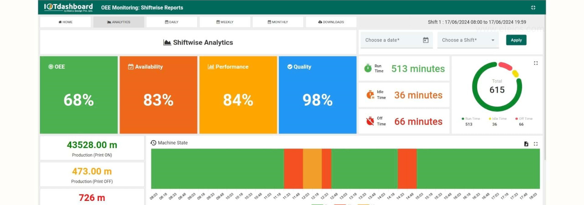Toggle Run Time legend in donut chart
The width and height of the screenshot is (584, 205).
472,119
